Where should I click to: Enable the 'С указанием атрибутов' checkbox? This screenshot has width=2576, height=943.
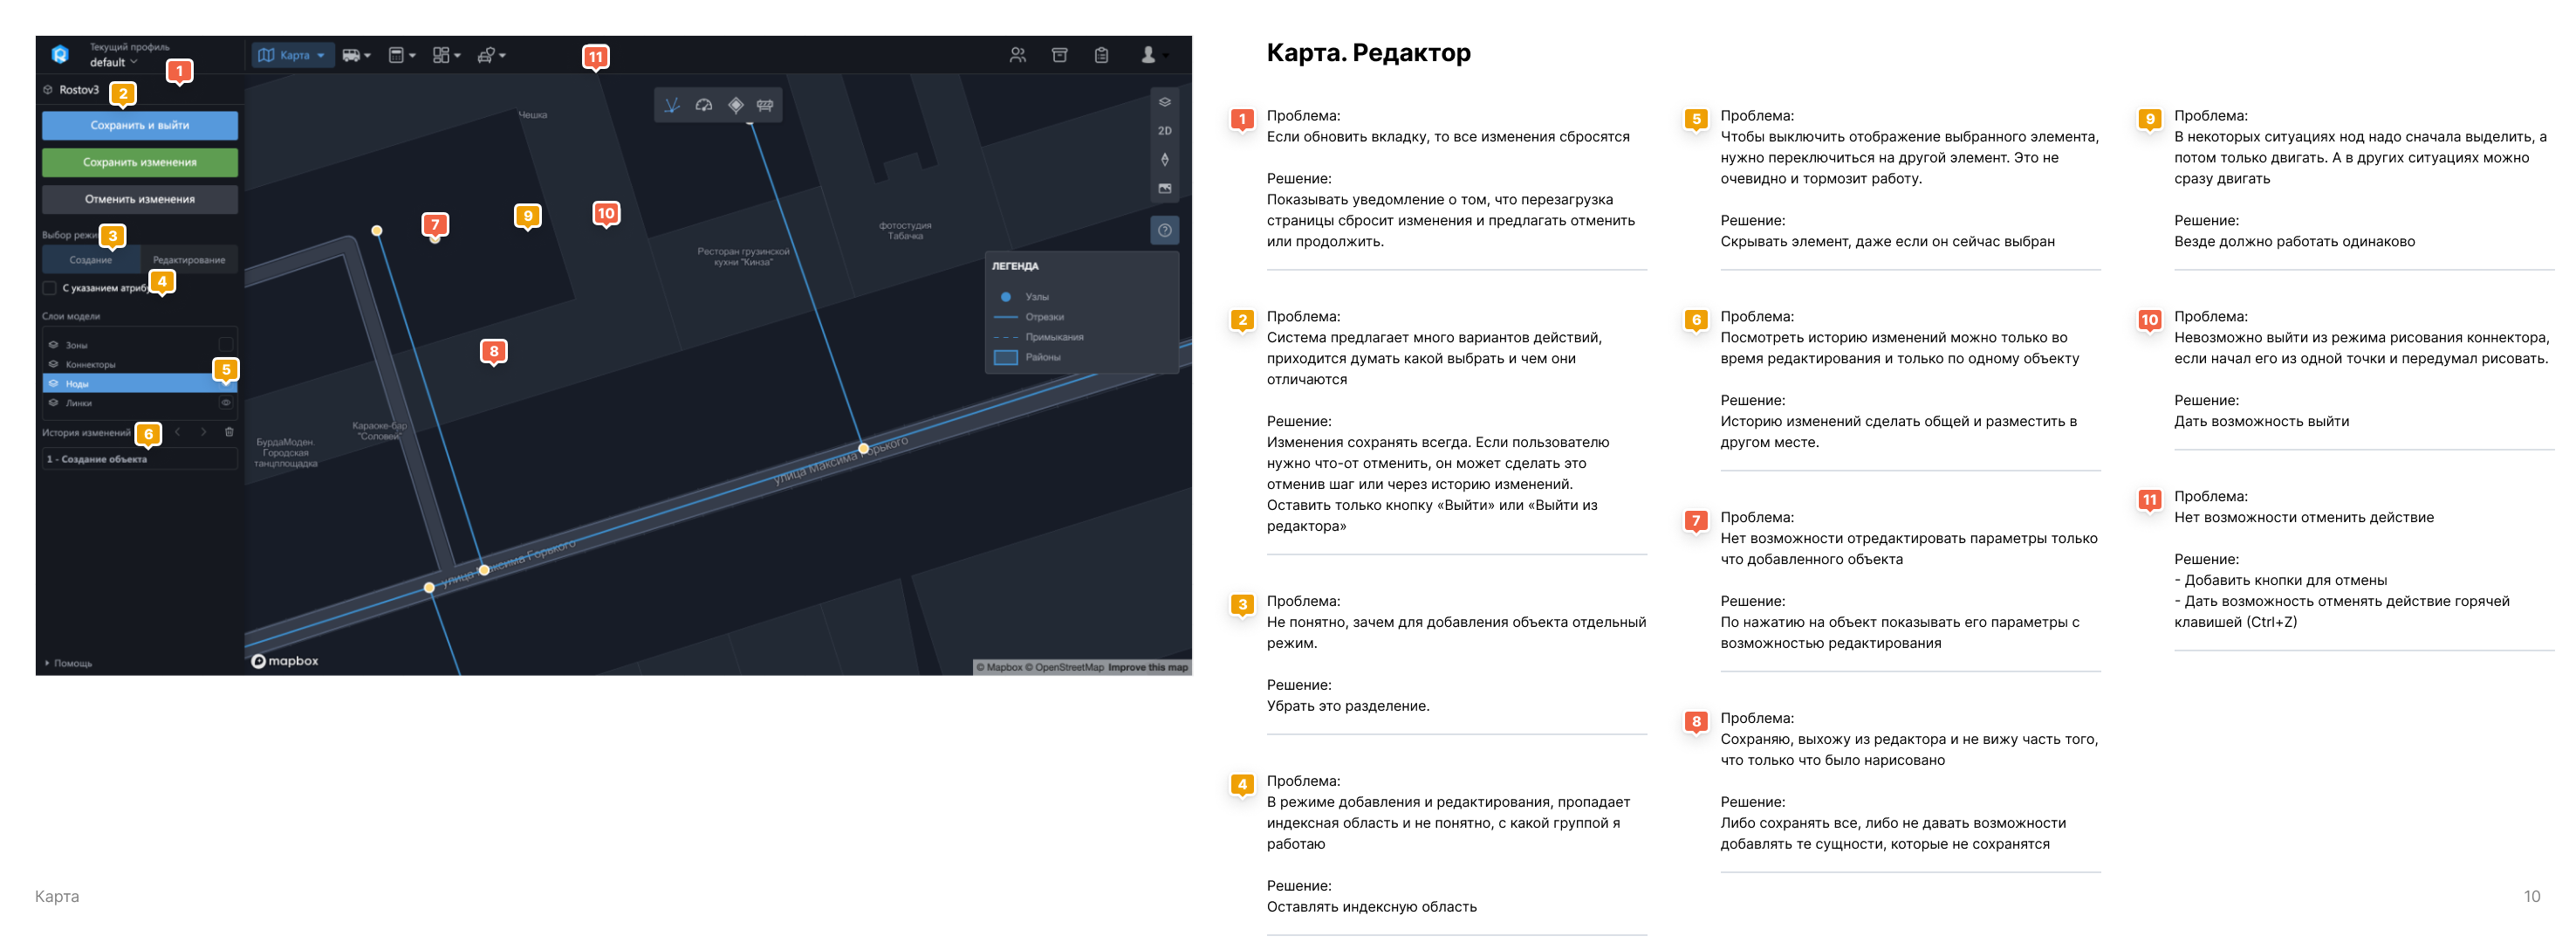[x=49, y=288]
